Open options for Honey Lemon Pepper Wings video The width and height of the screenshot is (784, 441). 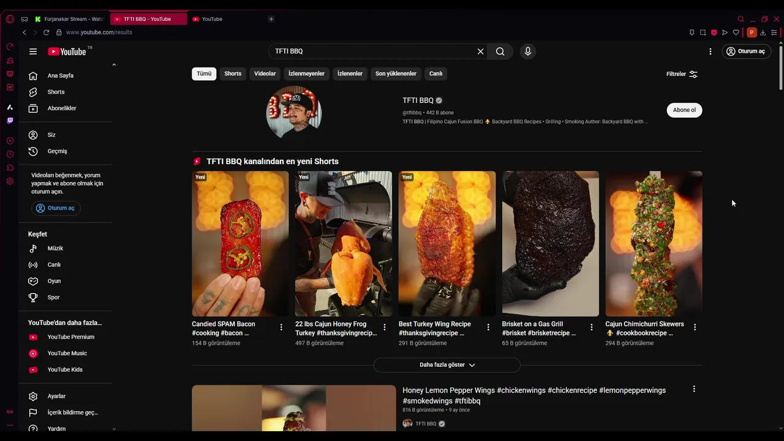click(694, 389)
